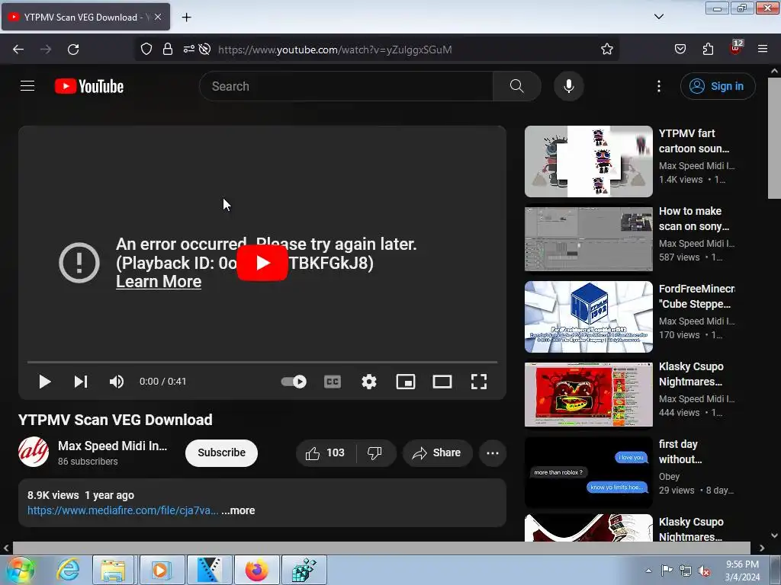Enter full screen mode

pyautogui.click(x=479, y=382)
